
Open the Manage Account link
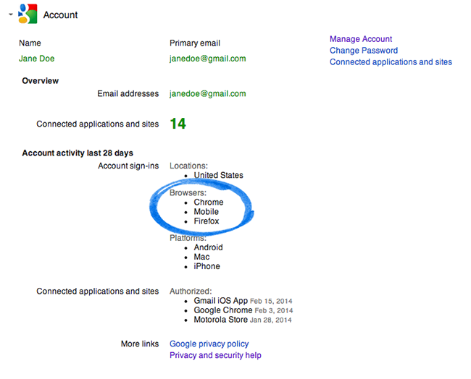(x=361, y=39)
